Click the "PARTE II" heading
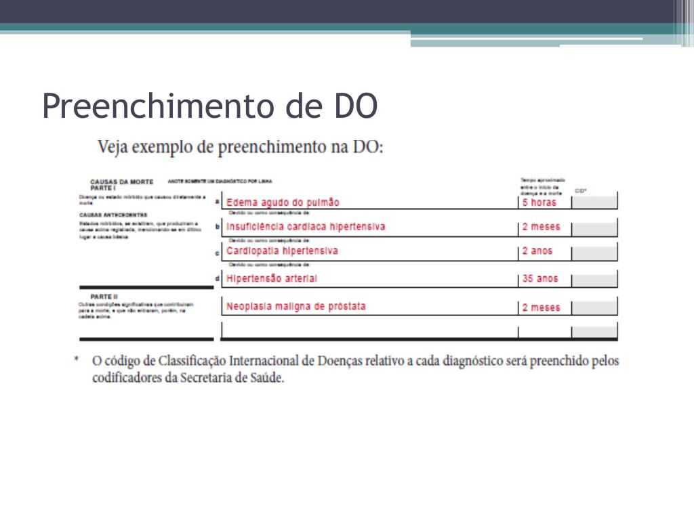 (104, 297)
